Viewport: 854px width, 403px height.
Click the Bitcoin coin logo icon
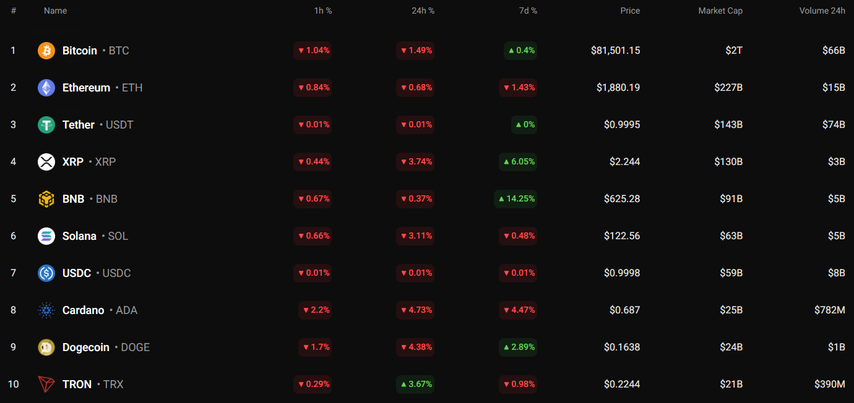tap(46, 51)
